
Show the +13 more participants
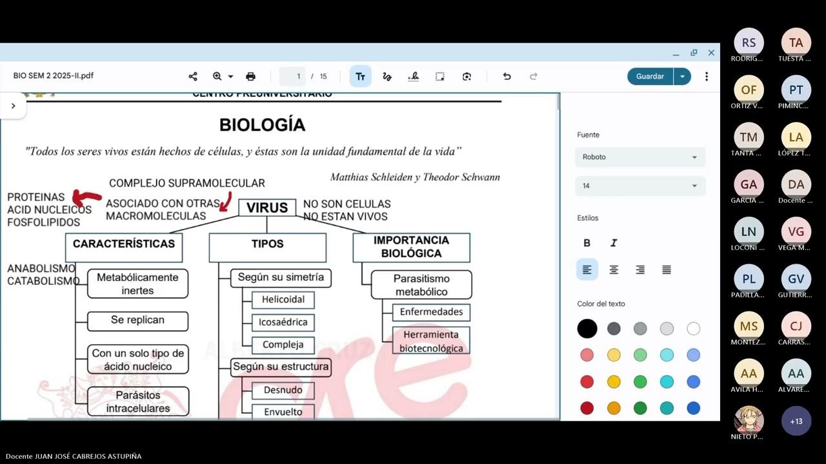[796, 421]
